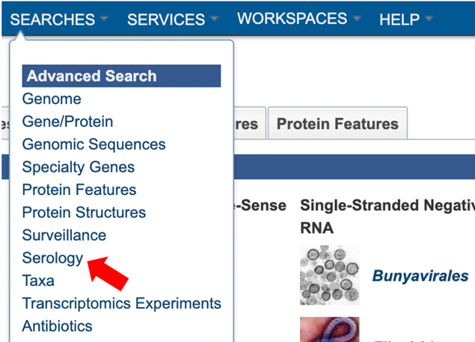Viewport: 475px width, 342px height.
Task: Expand the SERVICES dropdown arrow
Action: (214, 19)
